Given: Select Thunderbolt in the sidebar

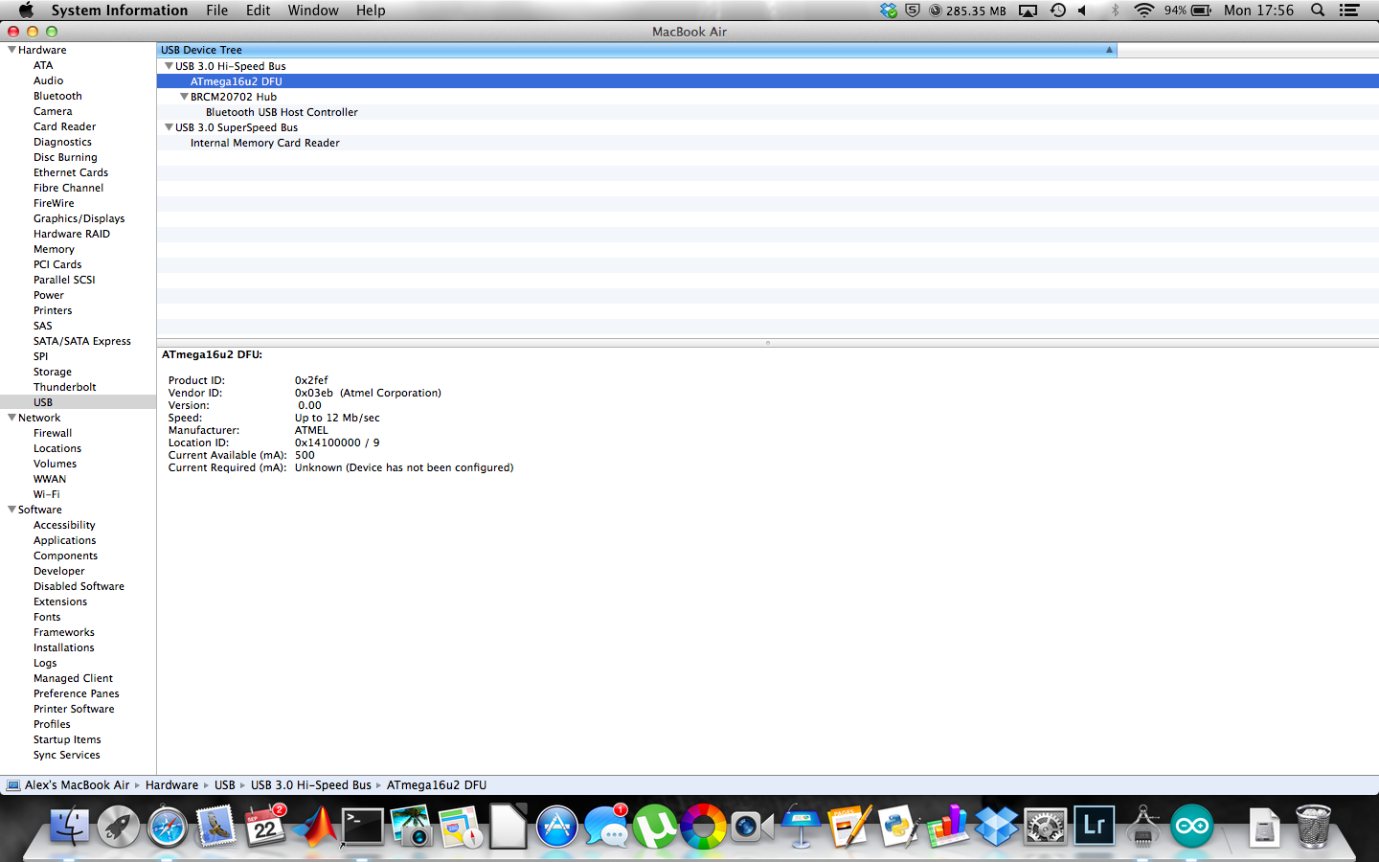Looking at the screenshot, I should tap(64, 387).
